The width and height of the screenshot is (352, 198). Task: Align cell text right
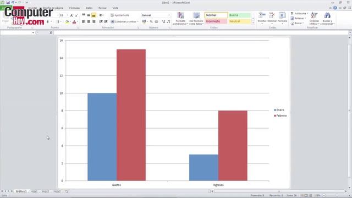pyautogui.click(x=94, y=21)
